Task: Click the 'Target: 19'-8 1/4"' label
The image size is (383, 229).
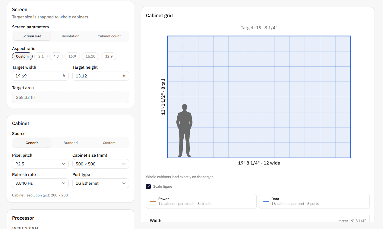Action: [259, 28]
